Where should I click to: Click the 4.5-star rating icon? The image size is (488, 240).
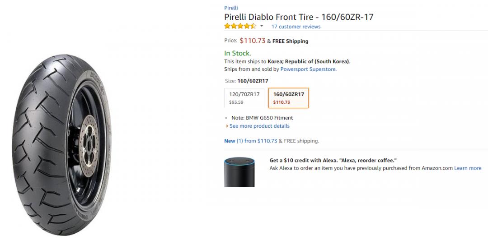point(240,27)
